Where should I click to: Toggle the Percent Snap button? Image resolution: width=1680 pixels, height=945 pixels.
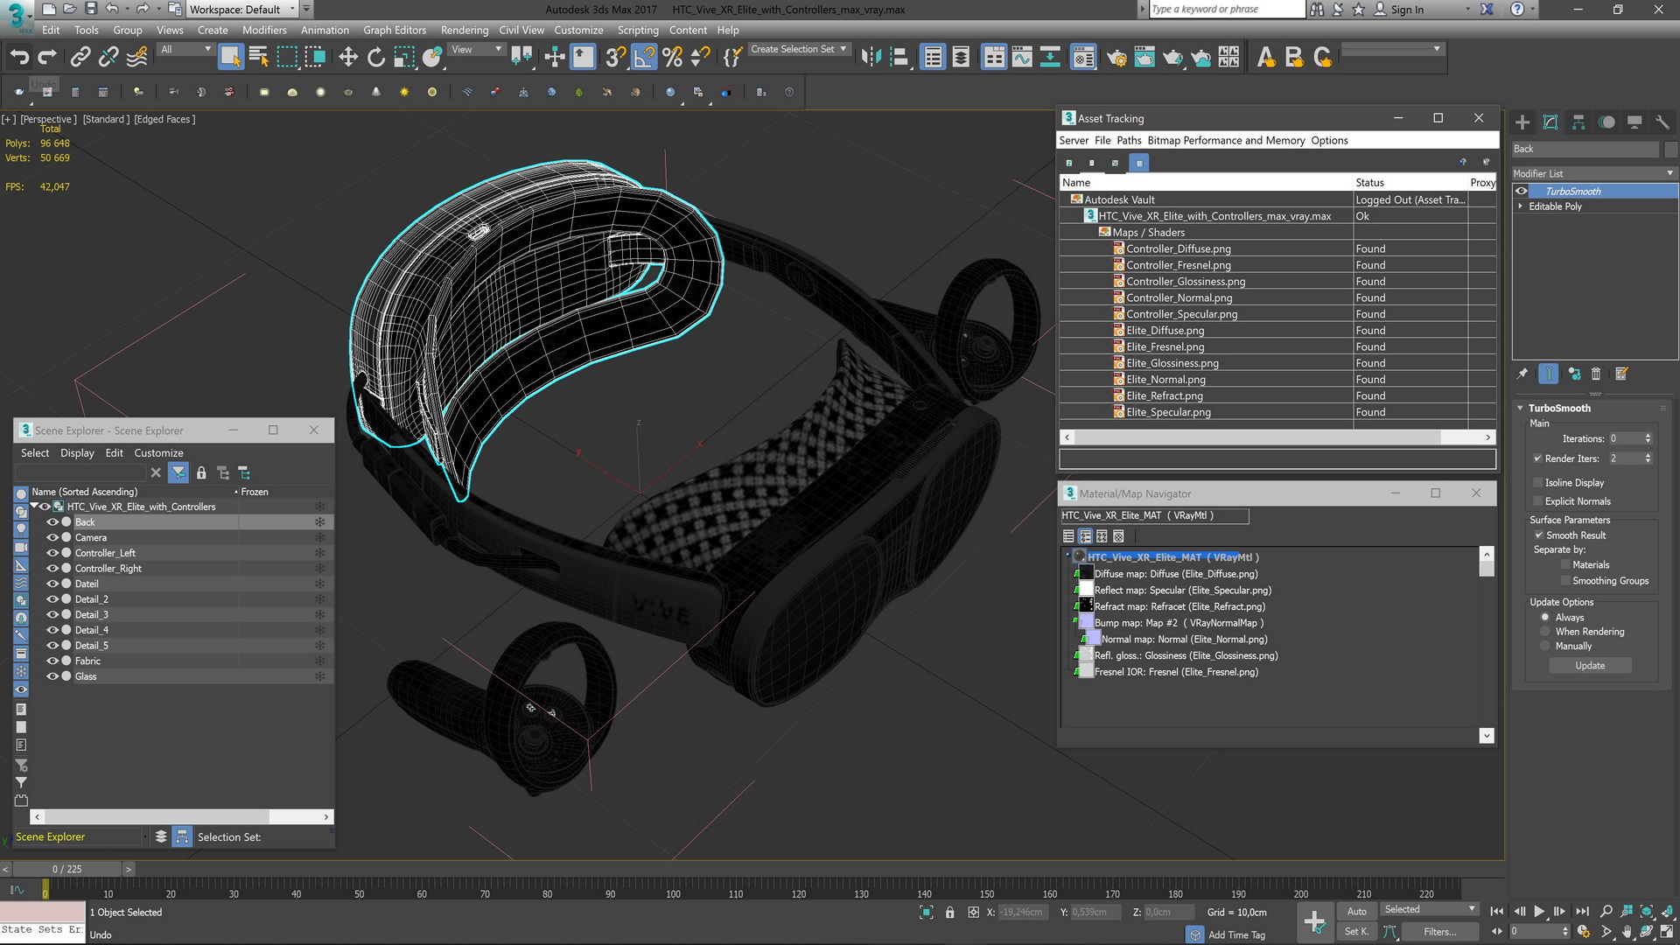[672, 58]
